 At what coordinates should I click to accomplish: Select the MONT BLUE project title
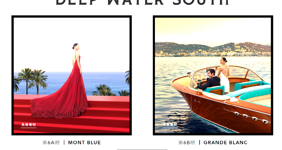tap(84, 142)
